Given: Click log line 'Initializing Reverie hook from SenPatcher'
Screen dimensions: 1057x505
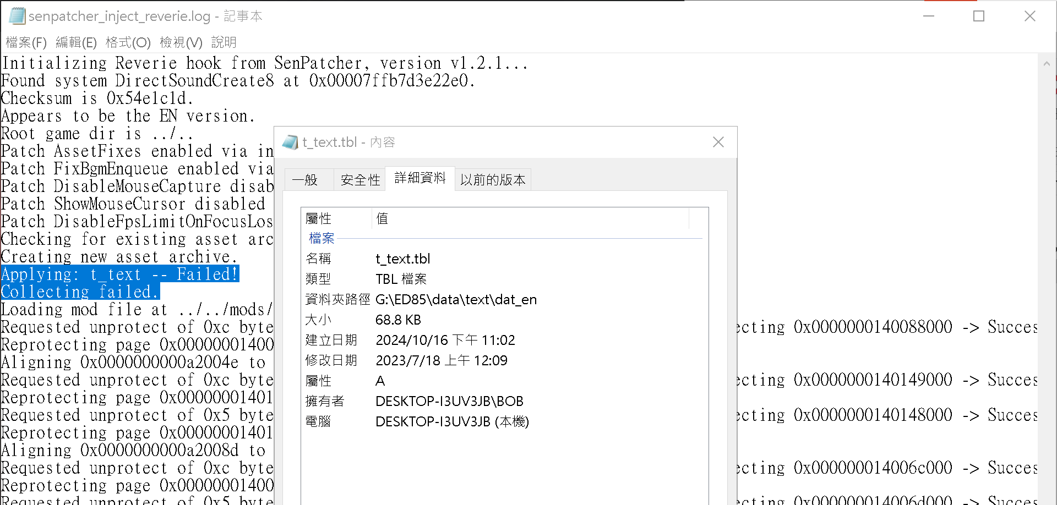Looking at the screenshot, I should pyautogui.click(x=265, y=63).
